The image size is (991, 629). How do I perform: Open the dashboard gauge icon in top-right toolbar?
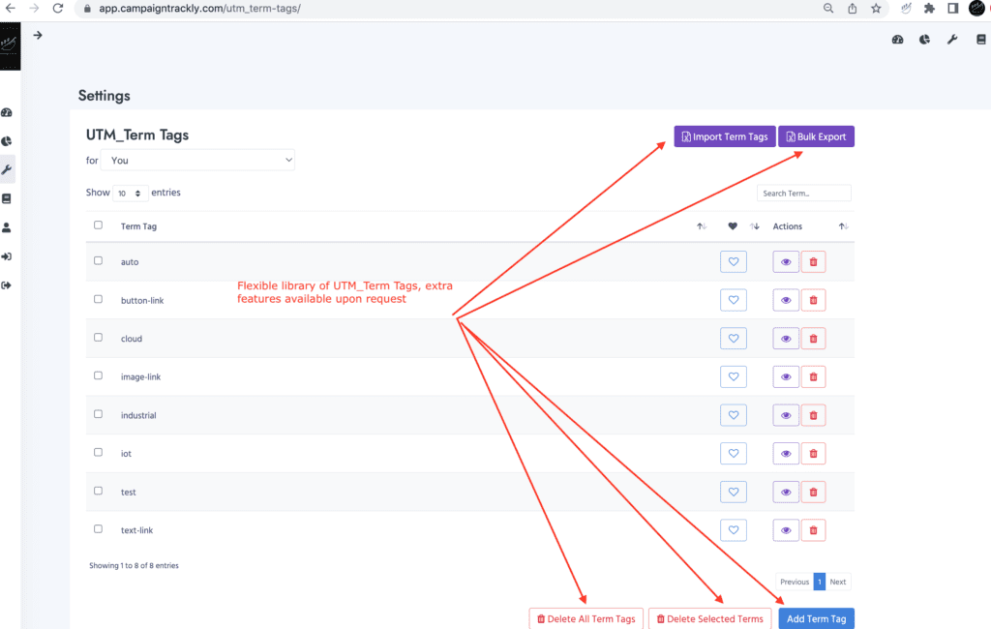click(x=897, y=40)
